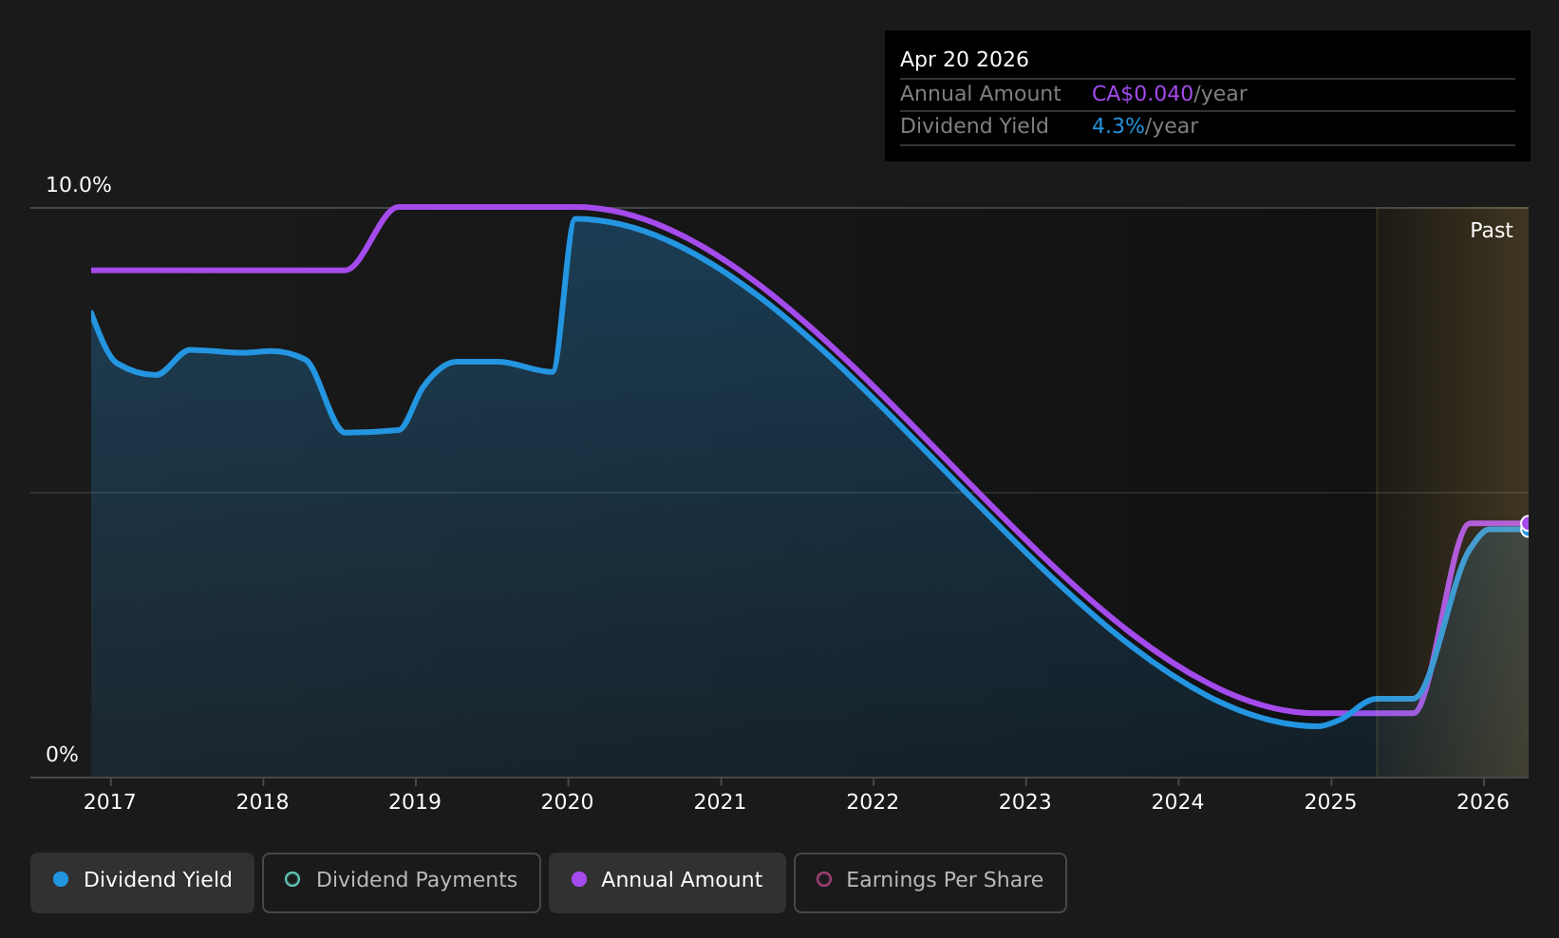Click the blue Dividend Yield legend dot

tap(61, 879)
